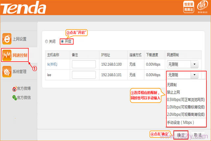Click the round orange emblem at top right

[202, 7]
